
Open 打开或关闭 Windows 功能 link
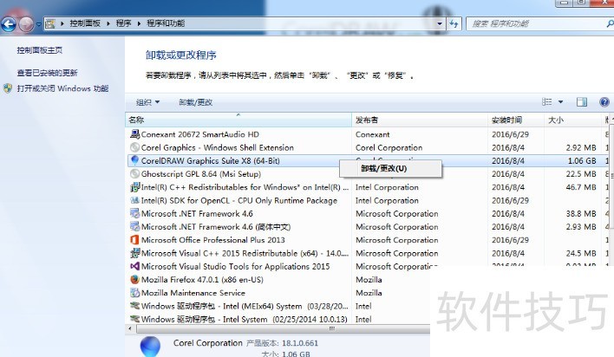click(x=62, y=88)
